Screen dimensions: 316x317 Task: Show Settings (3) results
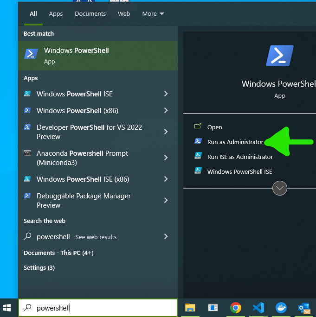point(39,268)
